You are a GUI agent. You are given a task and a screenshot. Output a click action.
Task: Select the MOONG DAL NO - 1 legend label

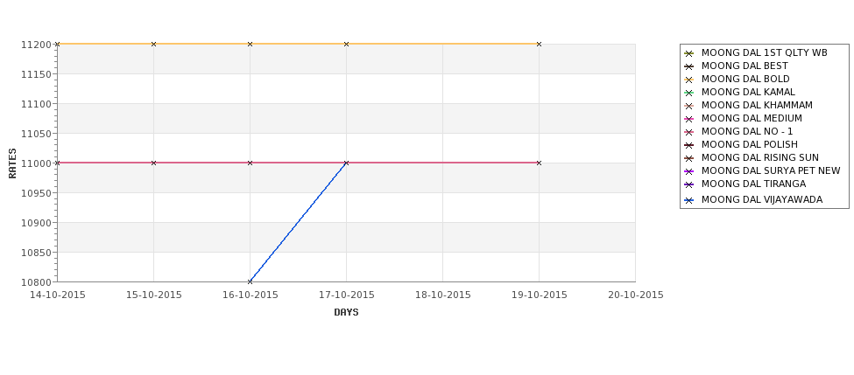(x=747, y=131)
